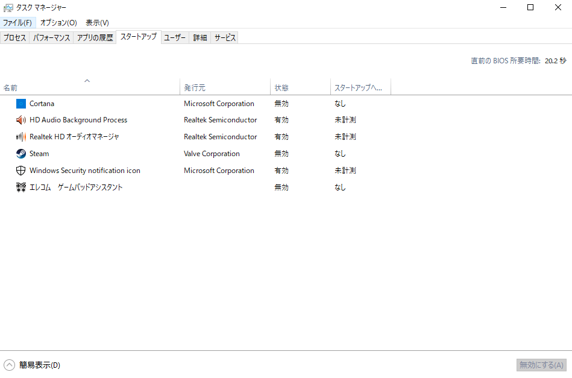Click the Cortana blue square icon

pyautogui.click(x=21, y=104)
